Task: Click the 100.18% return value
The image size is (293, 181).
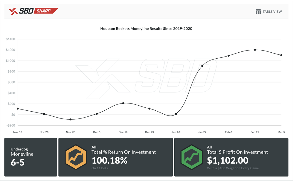Action: tap(109, 161)
